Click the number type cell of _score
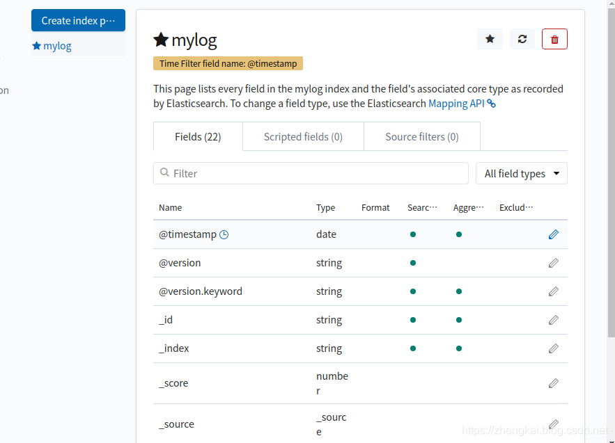The width and height of the screenshot is (615, 443). 332,383
